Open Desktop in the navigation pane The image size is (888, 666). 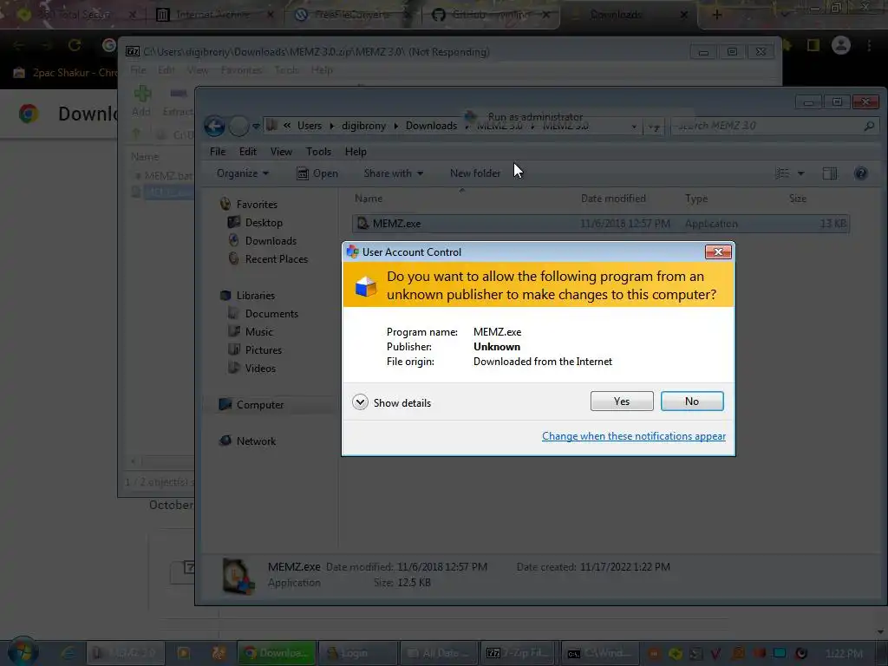[x=264, y=223]
